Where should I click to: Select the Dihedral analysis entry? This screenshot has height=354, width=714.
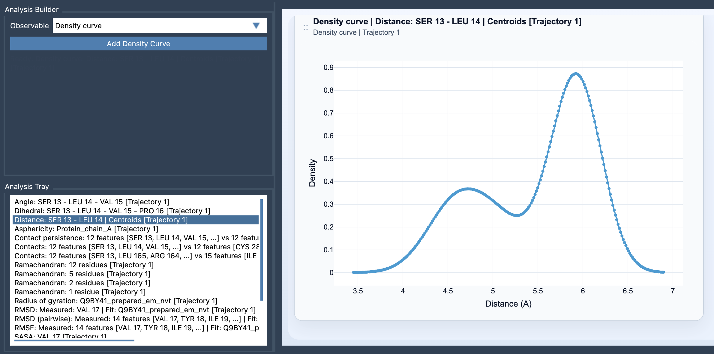[112, 211]
